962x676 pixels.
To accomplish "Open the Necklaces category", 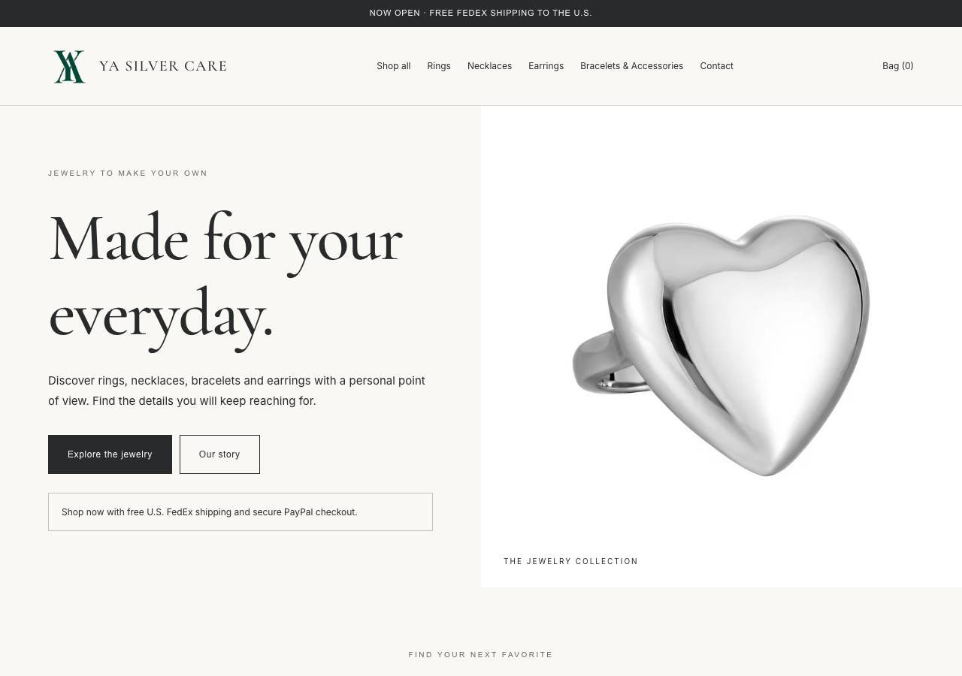I will click(489, 66).
